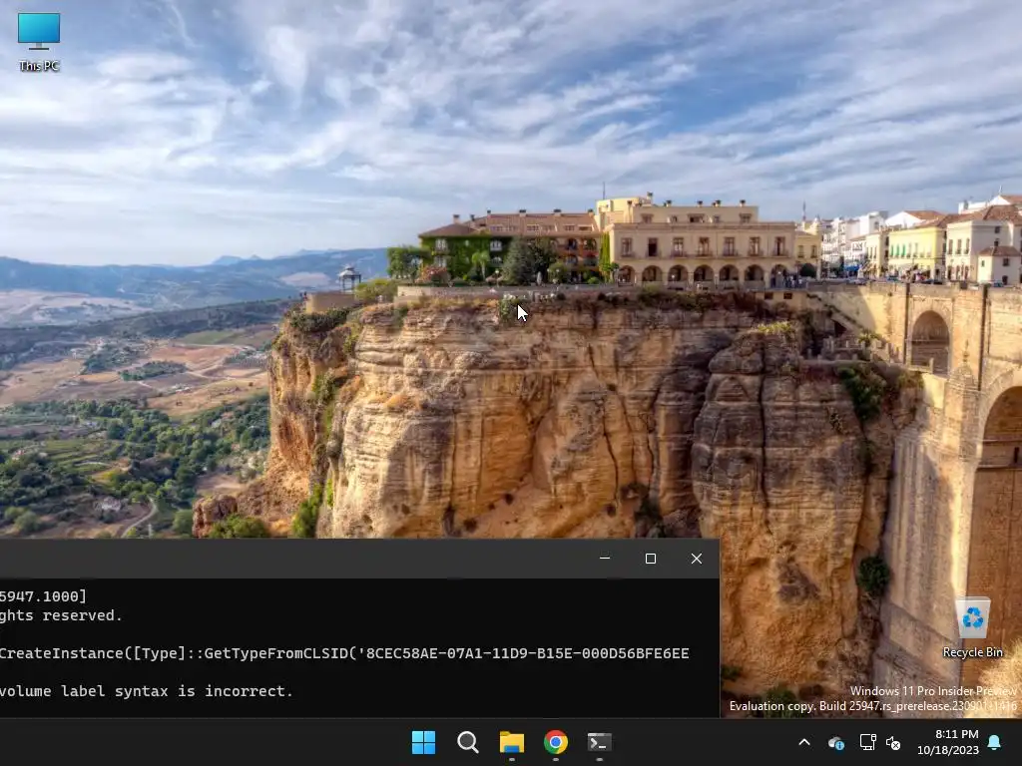
Task: Maximize the terminal window
Action: click(651, 559)
